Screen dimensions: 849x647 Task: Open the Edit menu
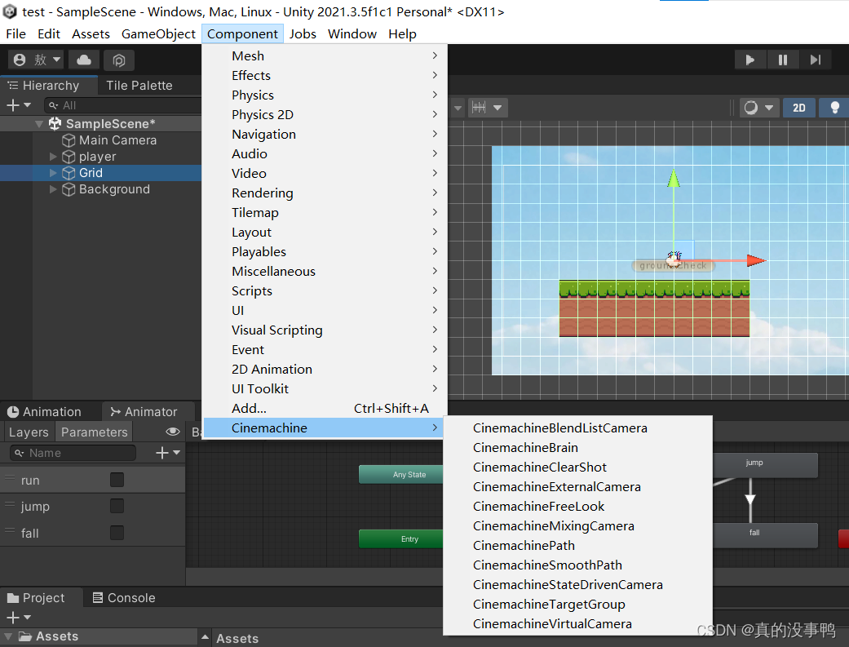click(49, 34)
